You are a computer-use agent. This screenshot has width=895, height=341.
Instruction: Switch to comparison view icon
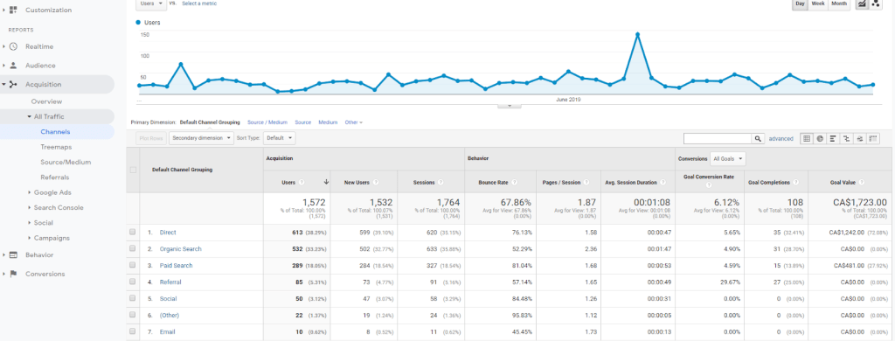pyautogui.click(x=846, y=138)
